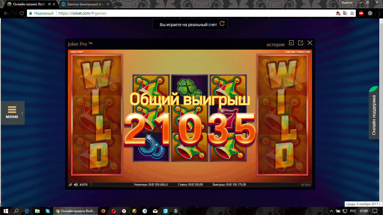Open the AUTO play options

pos(84,185)
